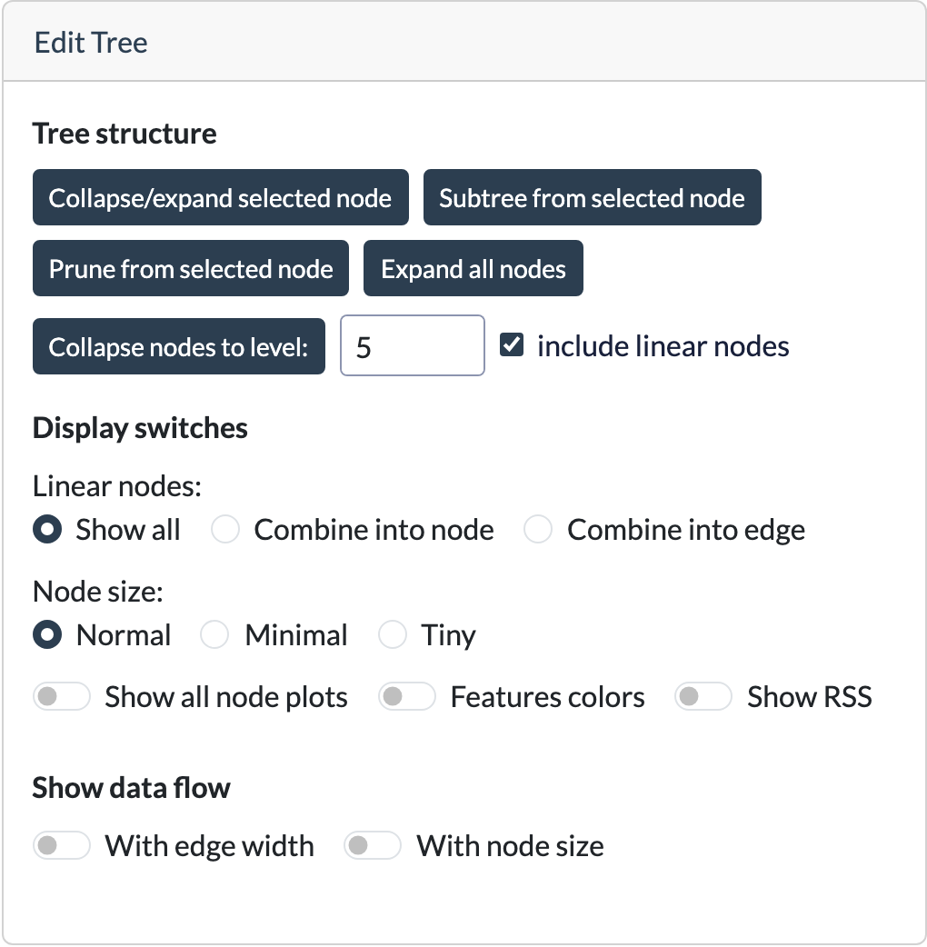Select Minimal node size
This screenshot has height=947, width=927.
tap(214, 634)
